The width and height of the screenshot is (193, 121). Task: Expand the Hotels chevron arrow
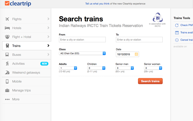48,28
